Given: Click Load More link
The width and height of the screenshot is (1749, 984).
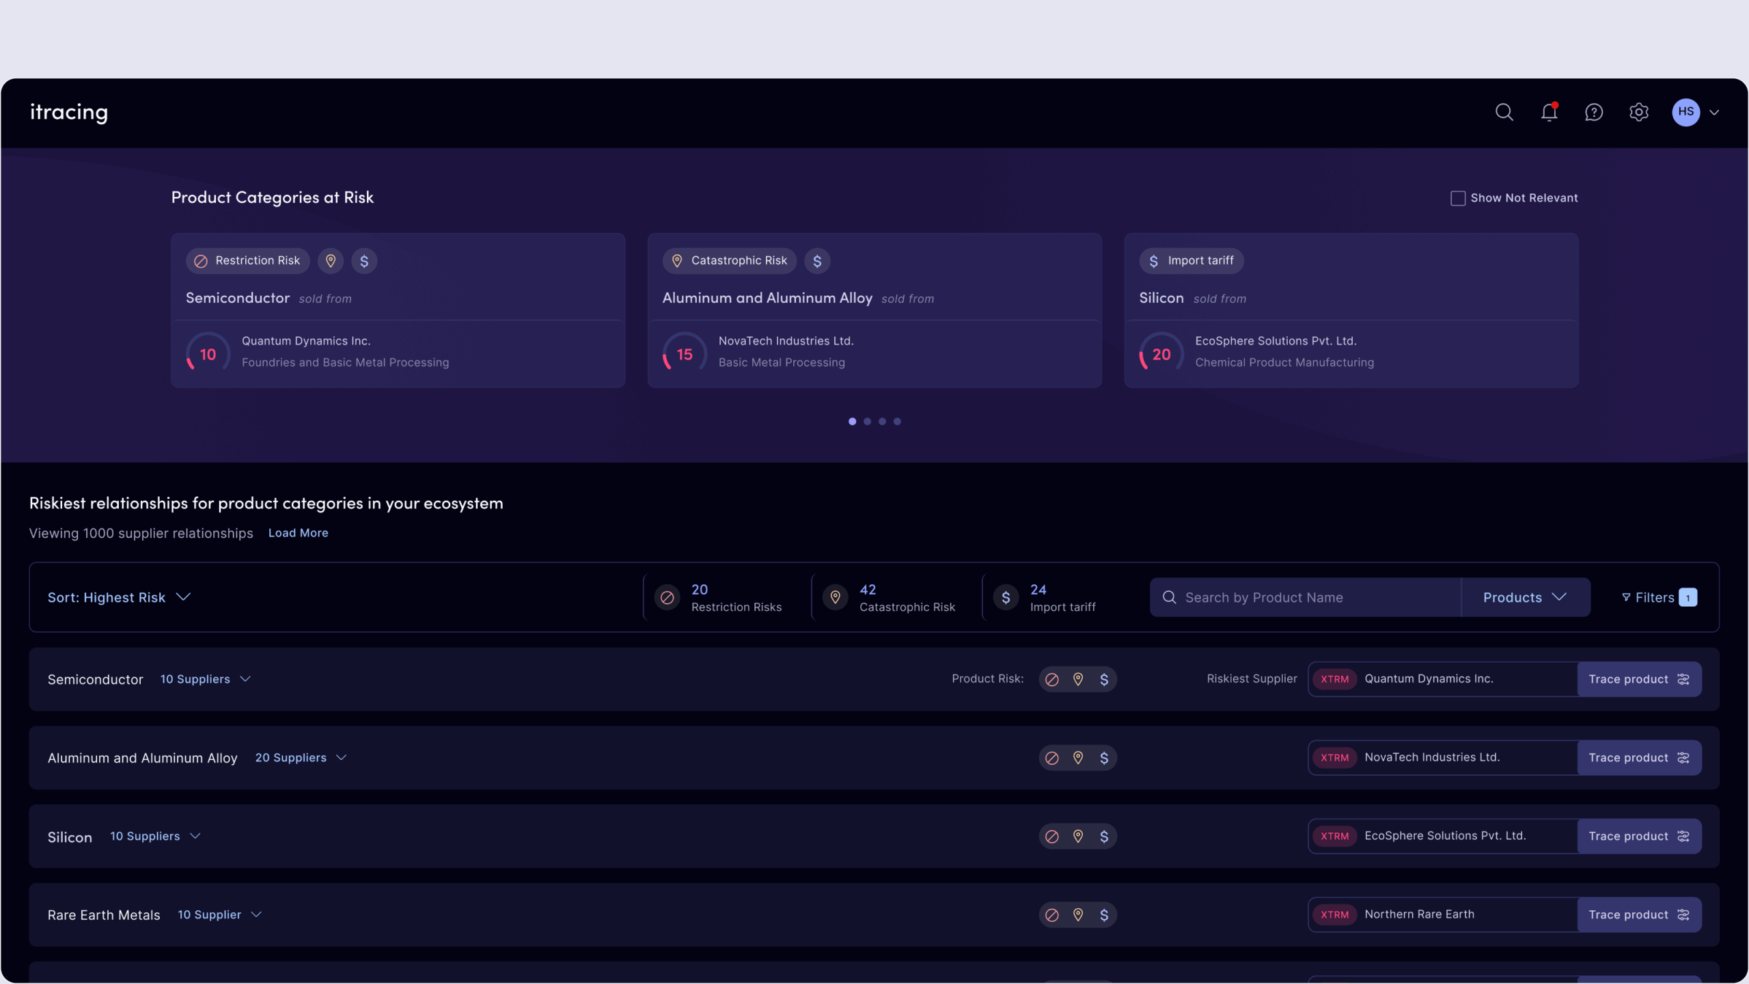Looking at the screenshot, I should click(298, 533).
